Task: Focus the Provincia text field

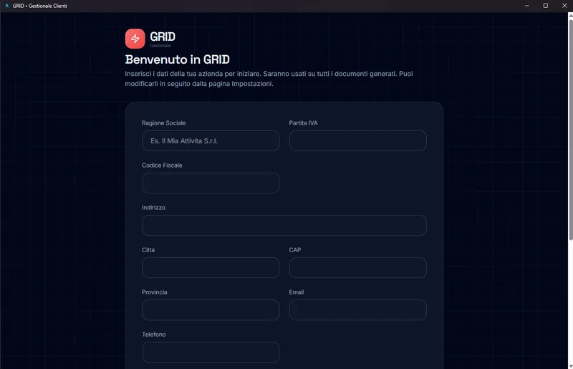Action: [x=211, y=310]
